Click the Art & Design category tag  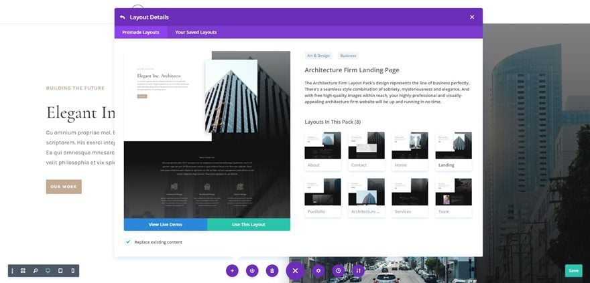point(318,56)
